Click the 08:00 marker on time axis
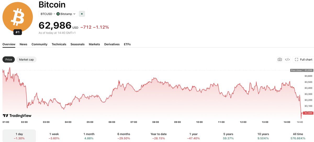Screen dimensions: 314x142 [x=156, y=122]
